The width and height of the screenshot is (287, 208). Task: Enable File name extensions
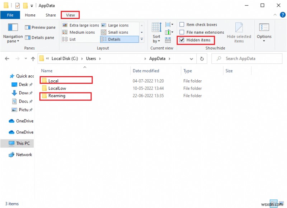(182, 32)
